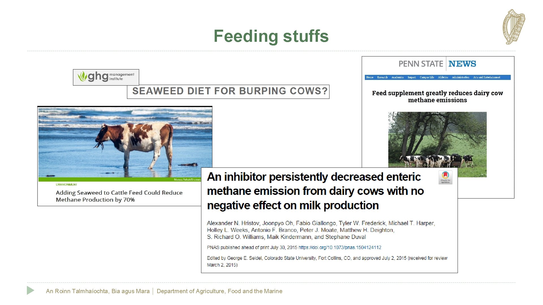Open Arts and Entertainment navigation item
543x305 pixels.
pyautogui.click(x=486, y=77)
